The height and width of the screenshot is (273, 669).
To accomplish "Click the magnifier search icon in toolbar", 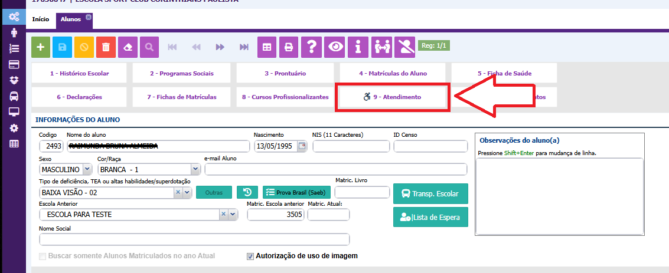I will point(149,47).
